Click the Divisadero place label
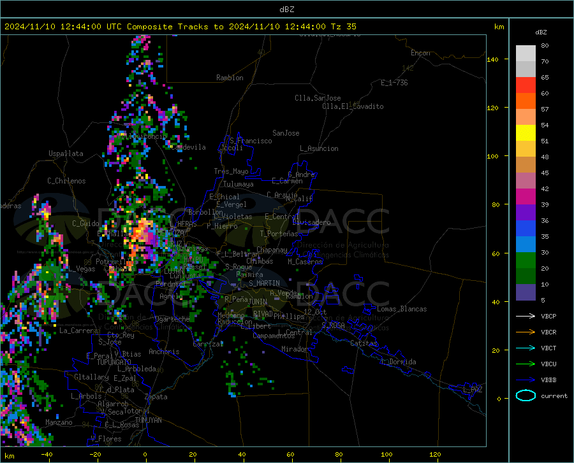Viewport: 574px width, 463px height. [x=311, y=222]
